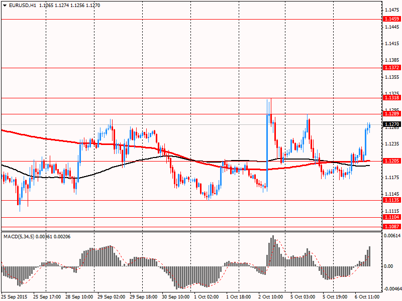Viewport: 402px width, 301px height.
Task: Click the 1.1385 price scale value
Action: [x=392, y=60]
